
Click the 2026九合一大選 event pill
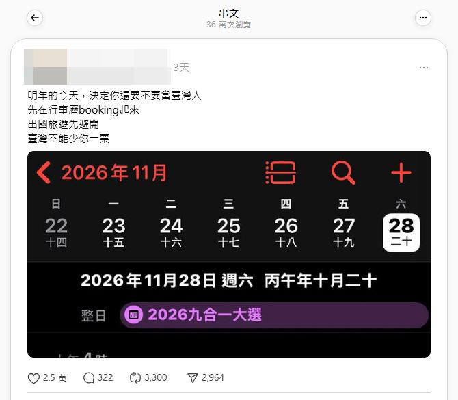[274, 315]
